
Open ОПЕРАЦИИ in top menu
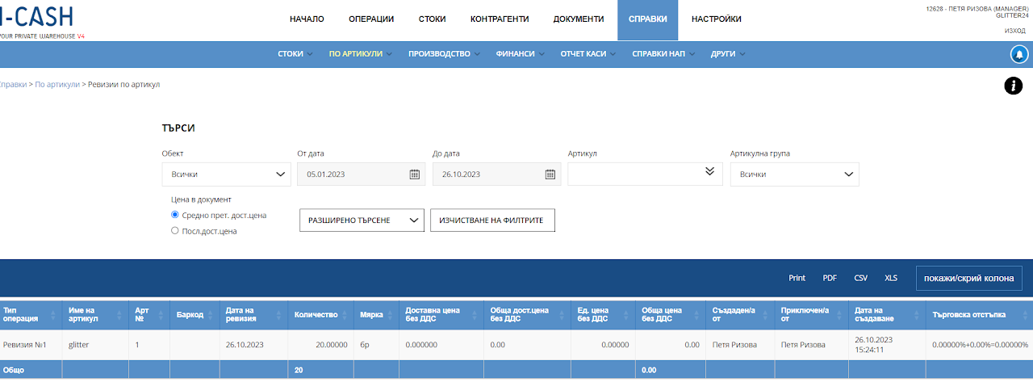[x=371, y=19]
